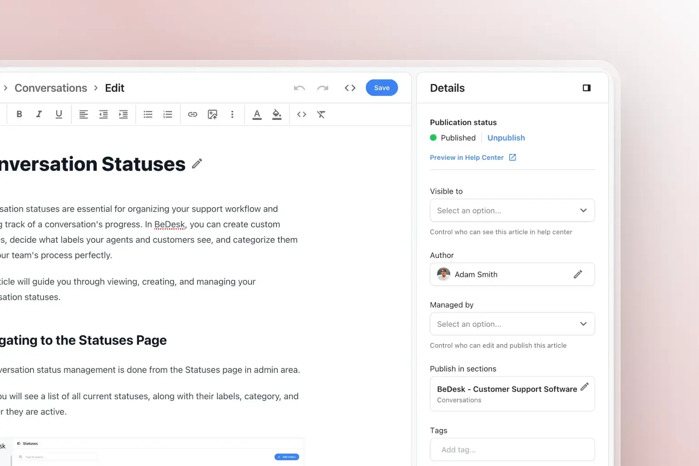Image resolution: width=699 pixels, height=466 pixels.
Task: Expand the Managed by dropdown
Action: [512, 324]
